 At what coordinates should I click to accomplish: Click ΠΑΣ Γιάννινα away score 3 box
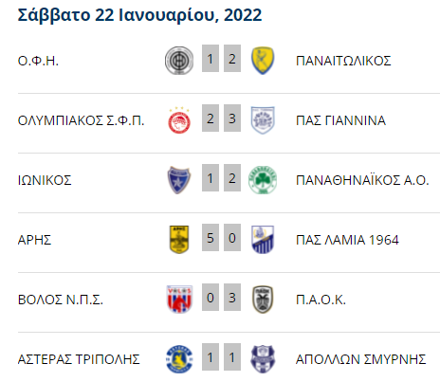(232, 118)
